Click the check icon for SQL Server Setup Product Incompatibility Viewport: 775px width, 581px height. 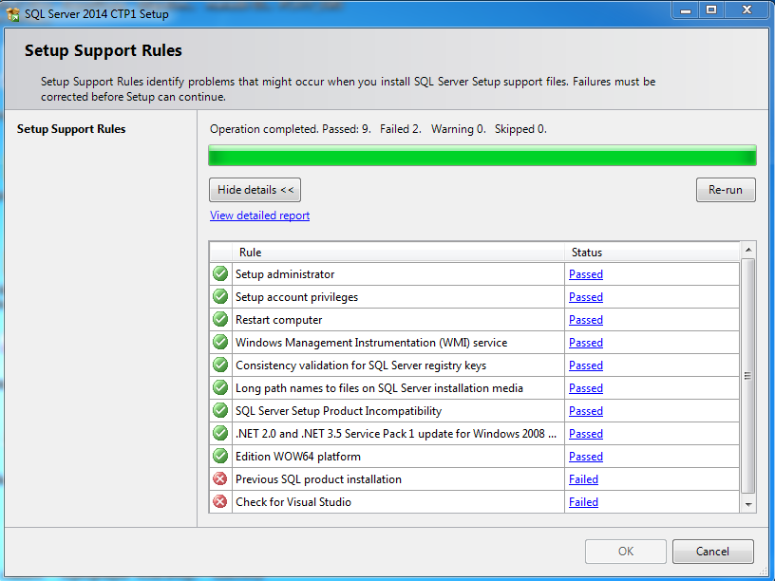coord(219,411)
